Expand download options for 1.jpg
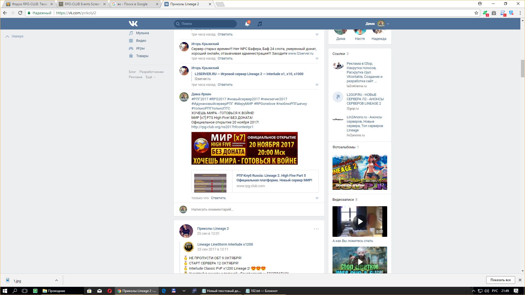The image size is (525, 295). (x=56, y=280)
